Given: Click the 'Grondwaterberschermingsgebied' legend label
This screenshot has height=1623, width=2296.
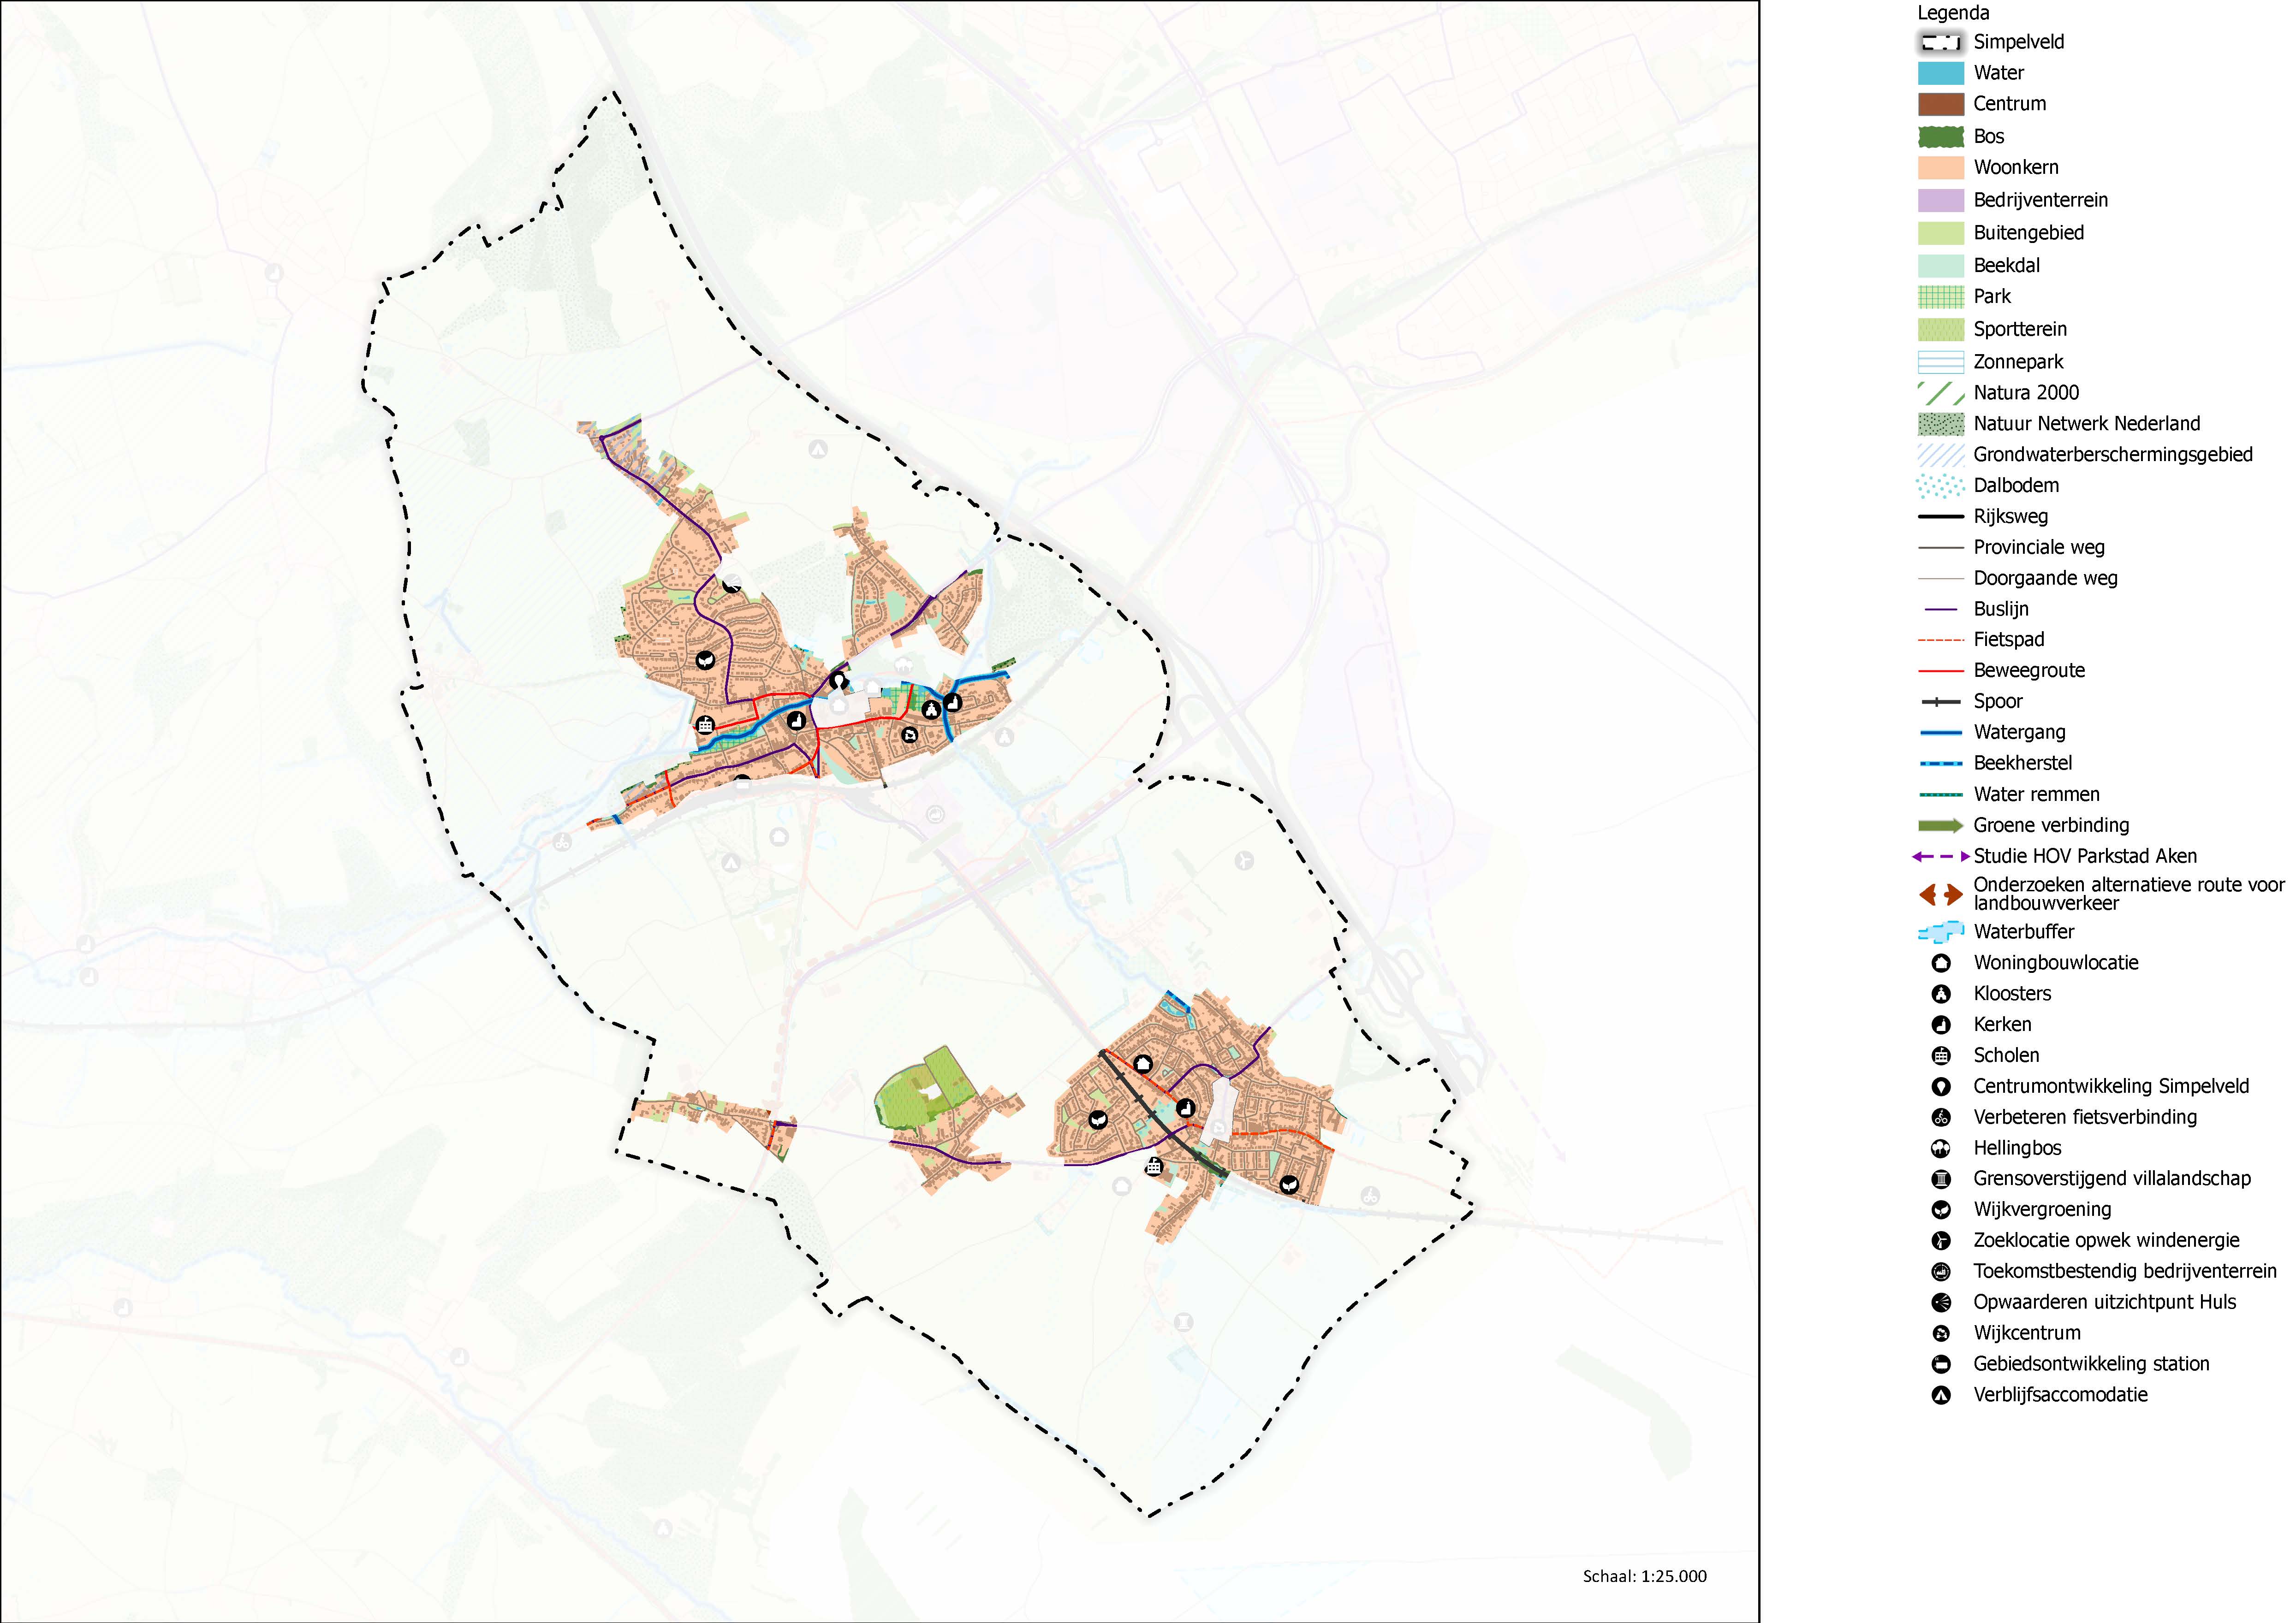Looking at the screenshot, I should click(x=2113, y=456).
